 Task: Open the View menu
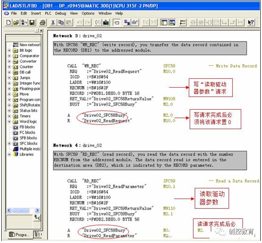[74, 14]
